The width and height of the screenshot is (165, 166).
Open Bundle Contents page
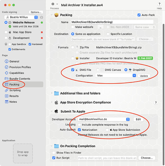17,79
